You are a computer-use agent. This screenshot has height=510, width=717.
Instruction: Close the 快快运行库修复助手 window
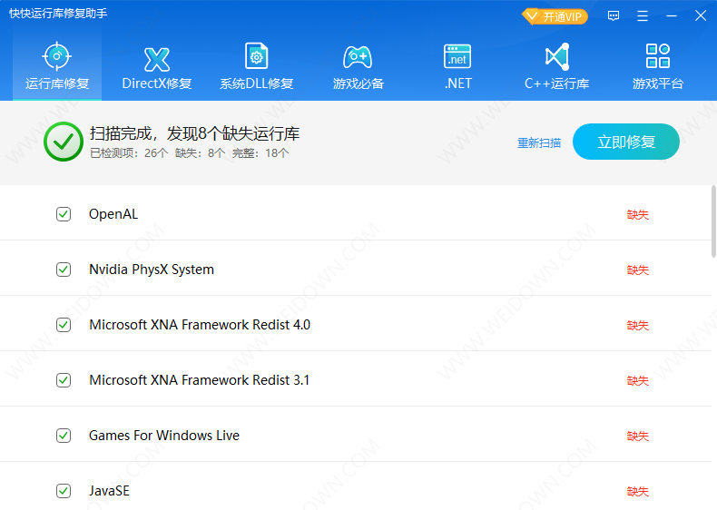click(700, 16)
